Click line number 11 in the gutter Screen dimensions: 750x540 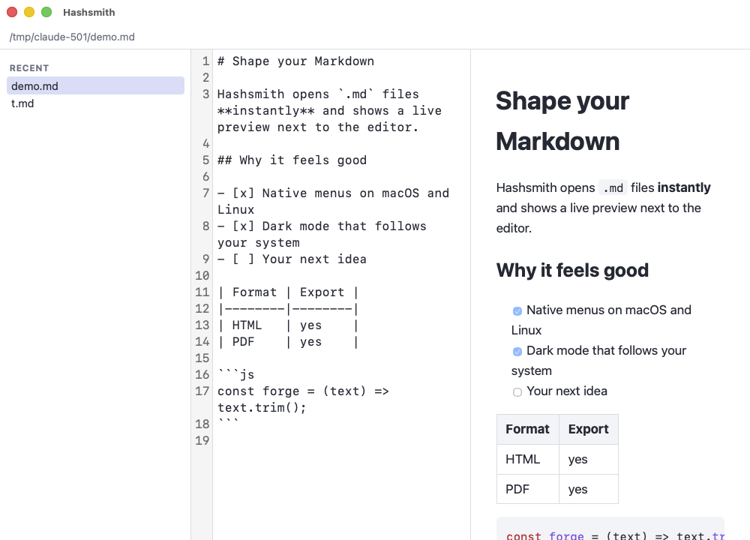click(202, 292)
